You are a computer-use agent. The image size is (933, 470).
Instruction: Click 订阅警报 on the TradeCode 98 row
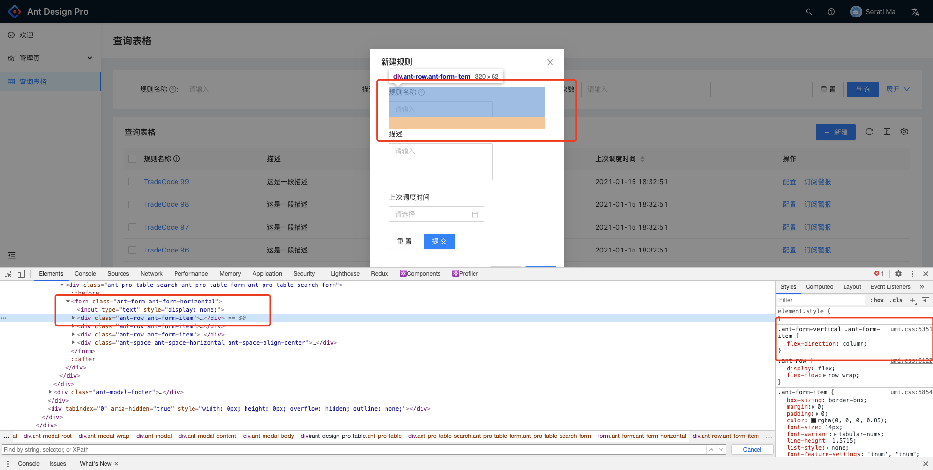tap(817, 204)
